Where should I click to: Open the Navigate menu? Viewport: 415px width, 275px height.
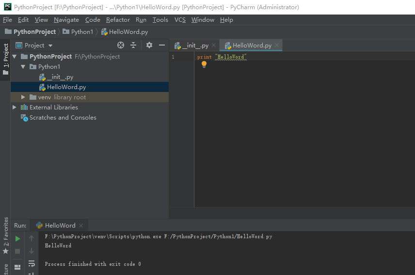(66, 20)
